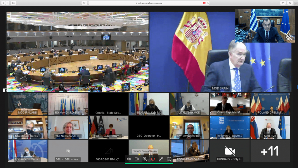Image resolution: width=298 pixels, height=168 pixels.
Task: Turn my microphone on
Action: click(145, 159)
